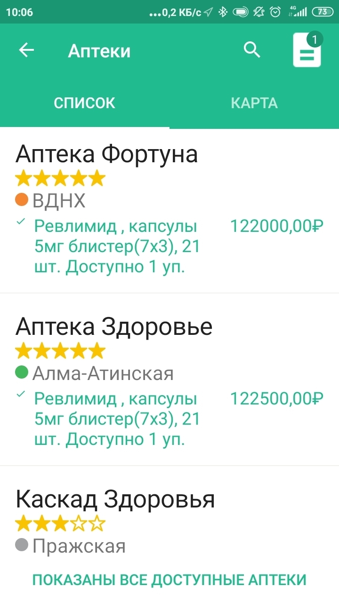Select the 122500,00₽ price
Screen dimensions: 339x602
[x=277, y=399]
